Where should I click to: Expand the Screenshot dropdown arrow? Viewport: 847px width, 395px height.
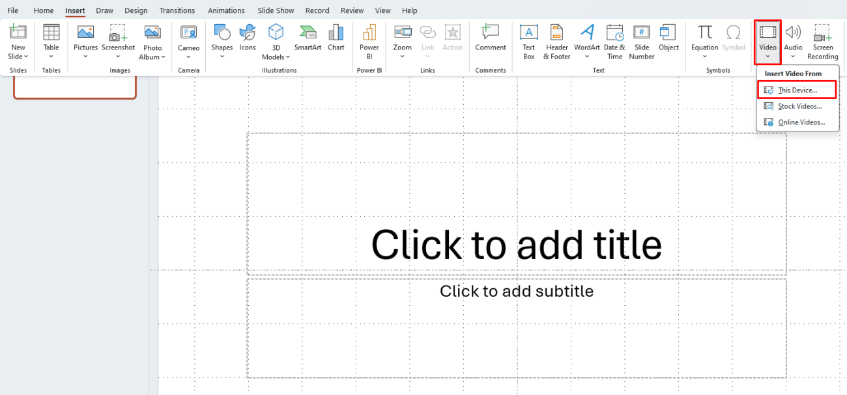click(118, 57)
